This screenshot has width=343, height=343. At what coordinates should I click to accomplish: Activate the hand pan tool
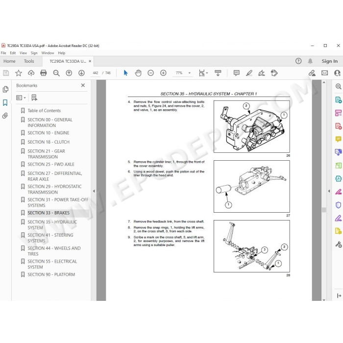[138, 73]
